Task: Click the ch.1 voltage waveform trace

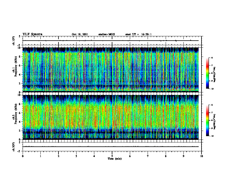Action: click(x=111, y=41)
